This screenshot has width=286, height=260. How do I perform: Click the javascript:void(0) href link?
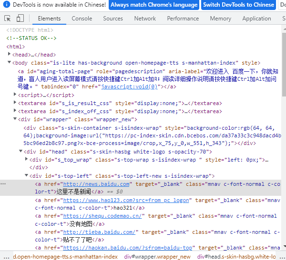tap(129, 87)
